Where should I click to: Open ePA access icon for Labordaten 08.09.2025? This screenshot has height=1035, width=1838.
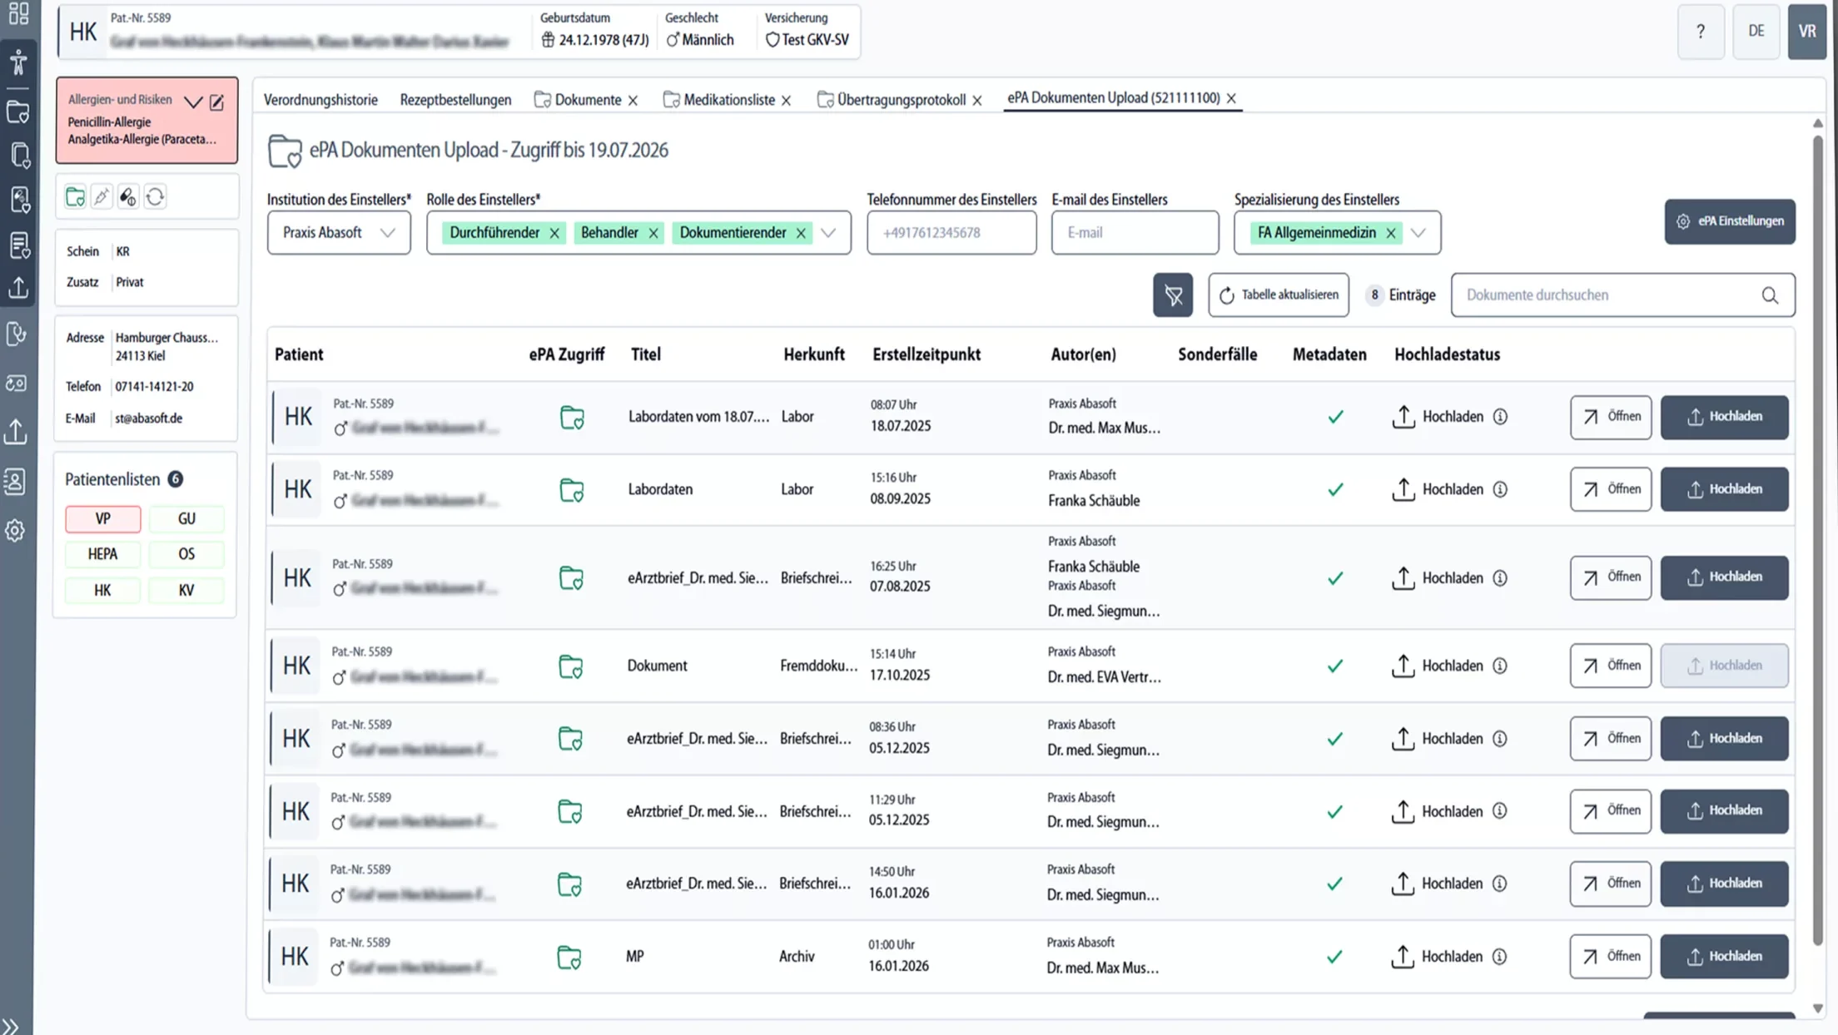coord(572,490)
